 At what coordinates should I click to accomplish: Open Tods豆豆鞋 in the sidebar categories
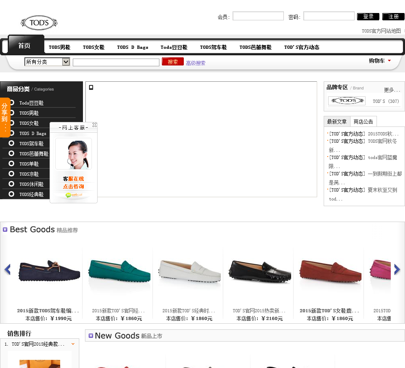click(x=31, y=103)
